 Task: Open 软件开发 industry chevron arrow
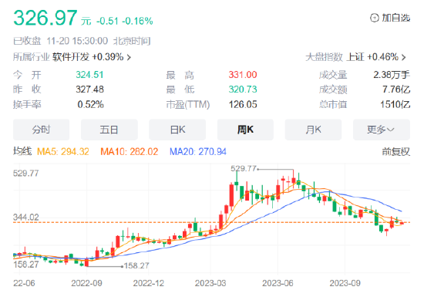[x=129, y=57]
